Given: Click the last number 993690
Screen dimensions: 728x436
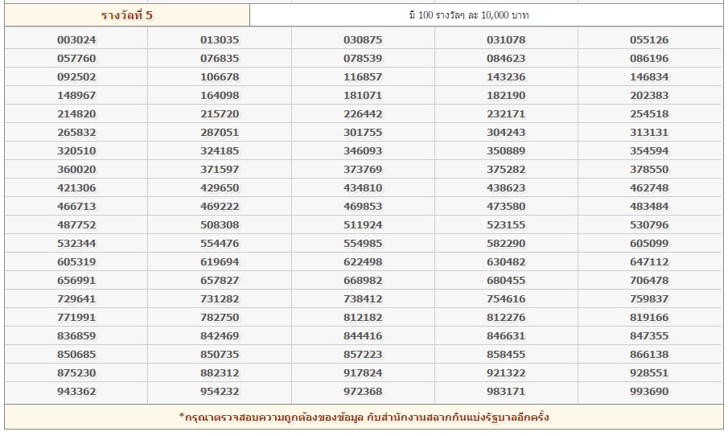Looking at the screenshot, I should point(649,391).
